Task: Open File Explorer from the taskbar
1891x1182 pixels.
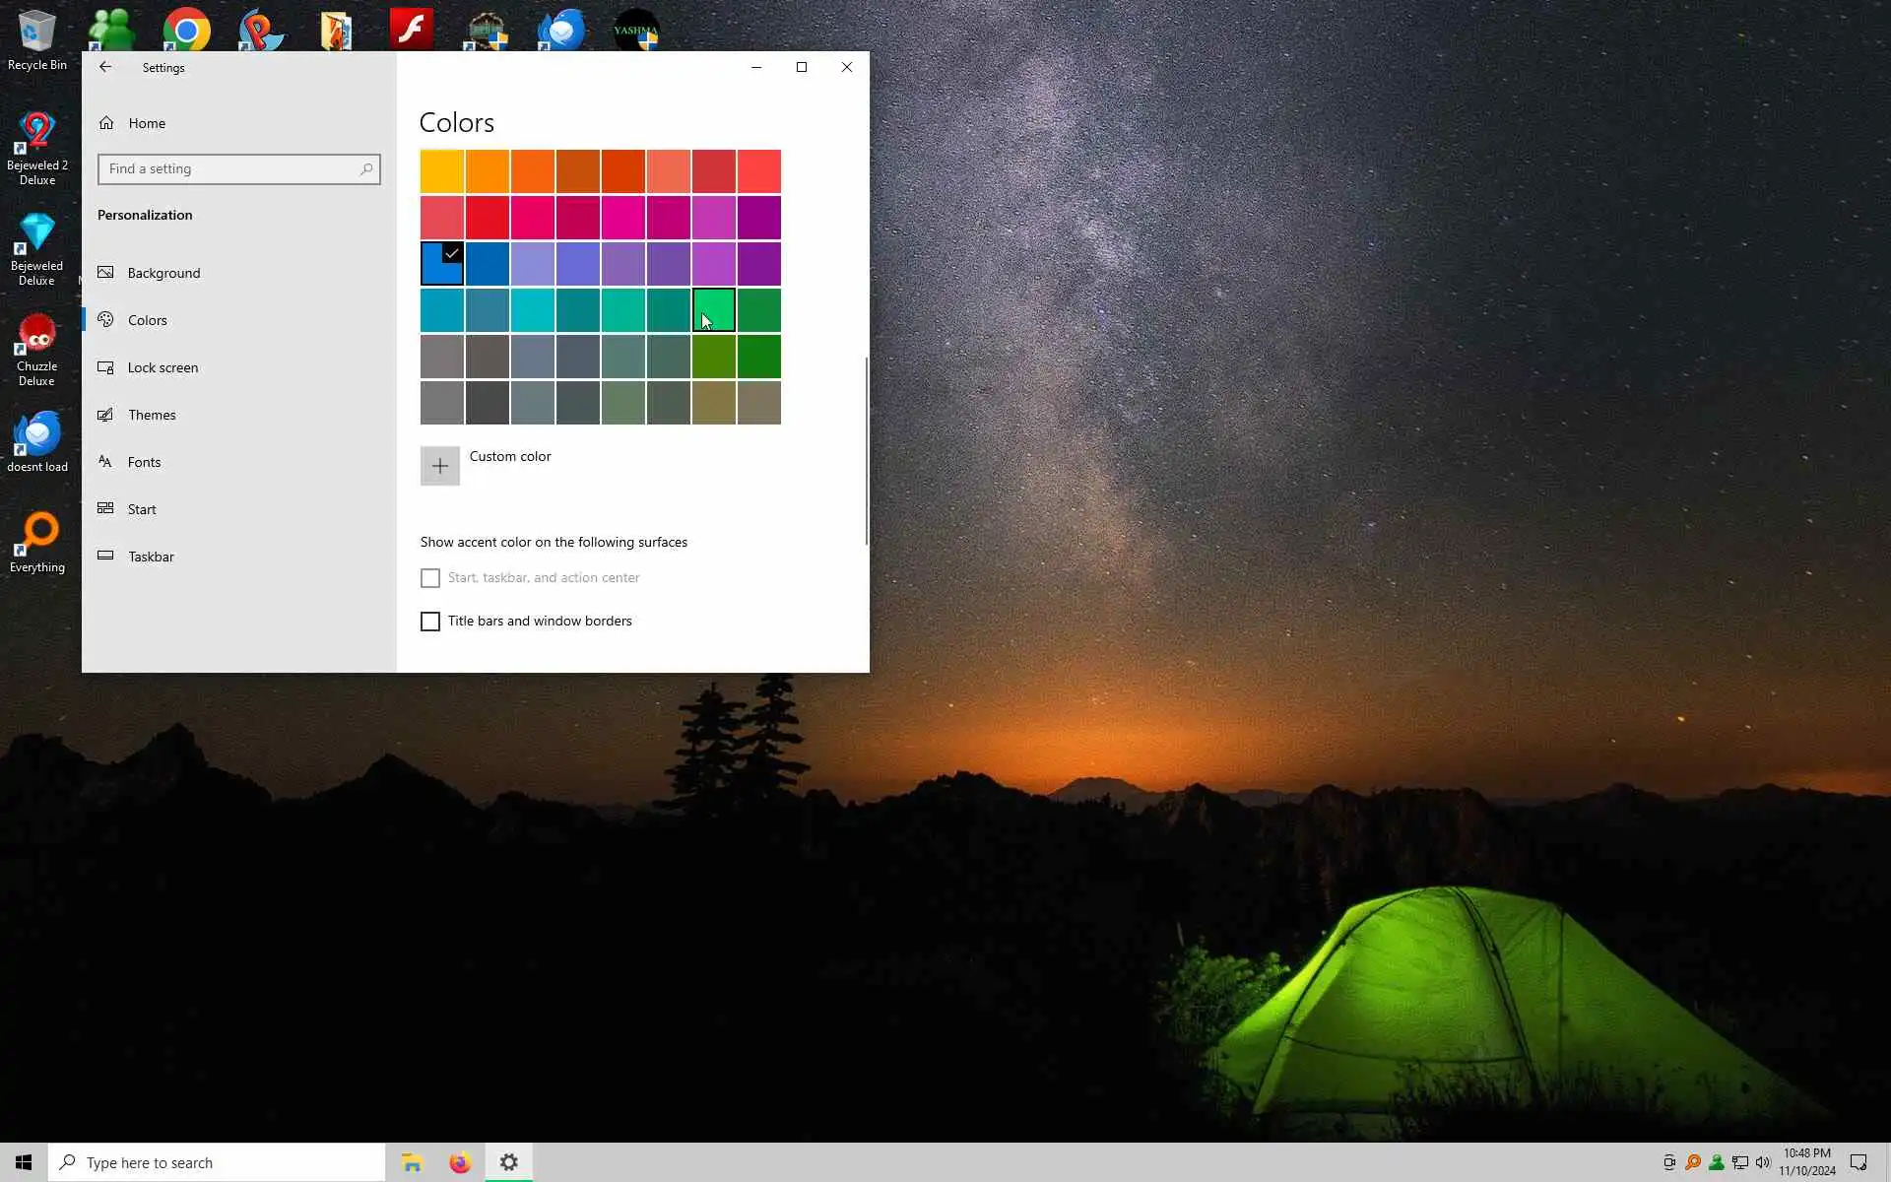Action: coord(412,1162)
